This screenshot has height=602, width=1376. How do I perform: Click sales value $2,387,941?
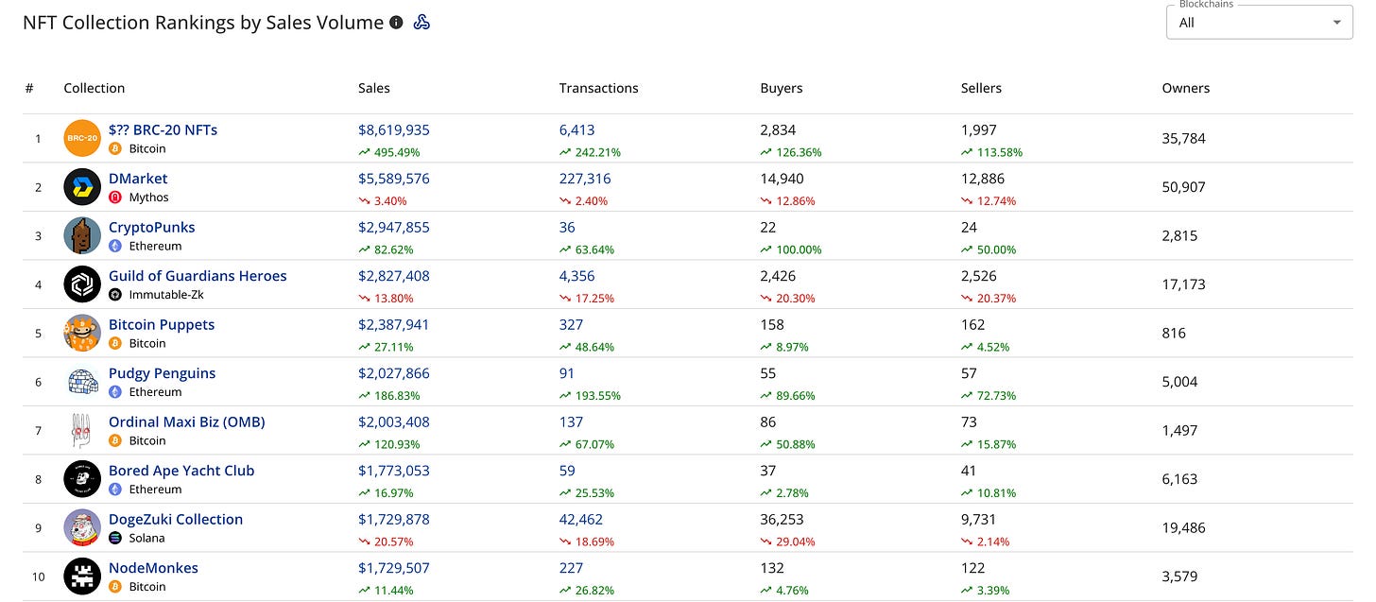[x=394, y=324]
